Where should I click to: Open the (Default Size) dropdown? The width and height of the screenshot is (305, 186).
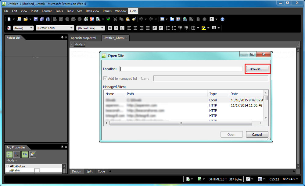click(91, 28)
